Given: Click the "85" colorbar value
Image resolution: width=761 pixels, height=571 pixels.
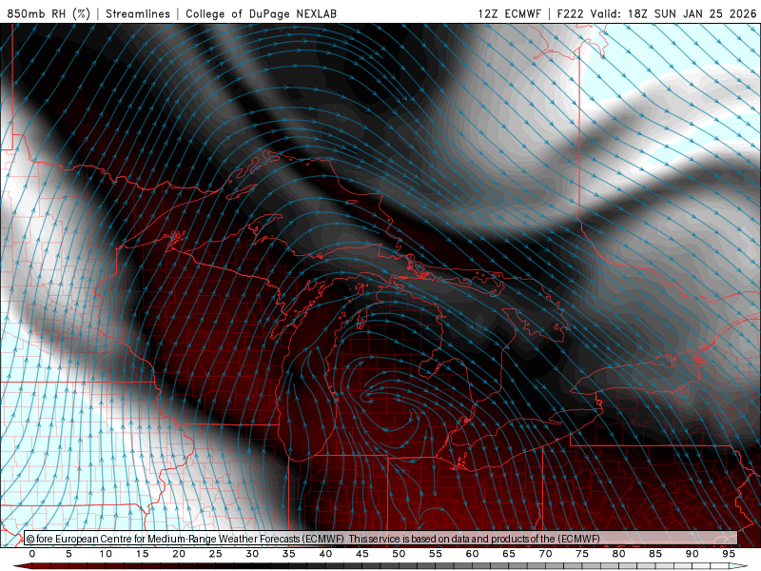Looking at the screenshot, I should pos(655,554).
